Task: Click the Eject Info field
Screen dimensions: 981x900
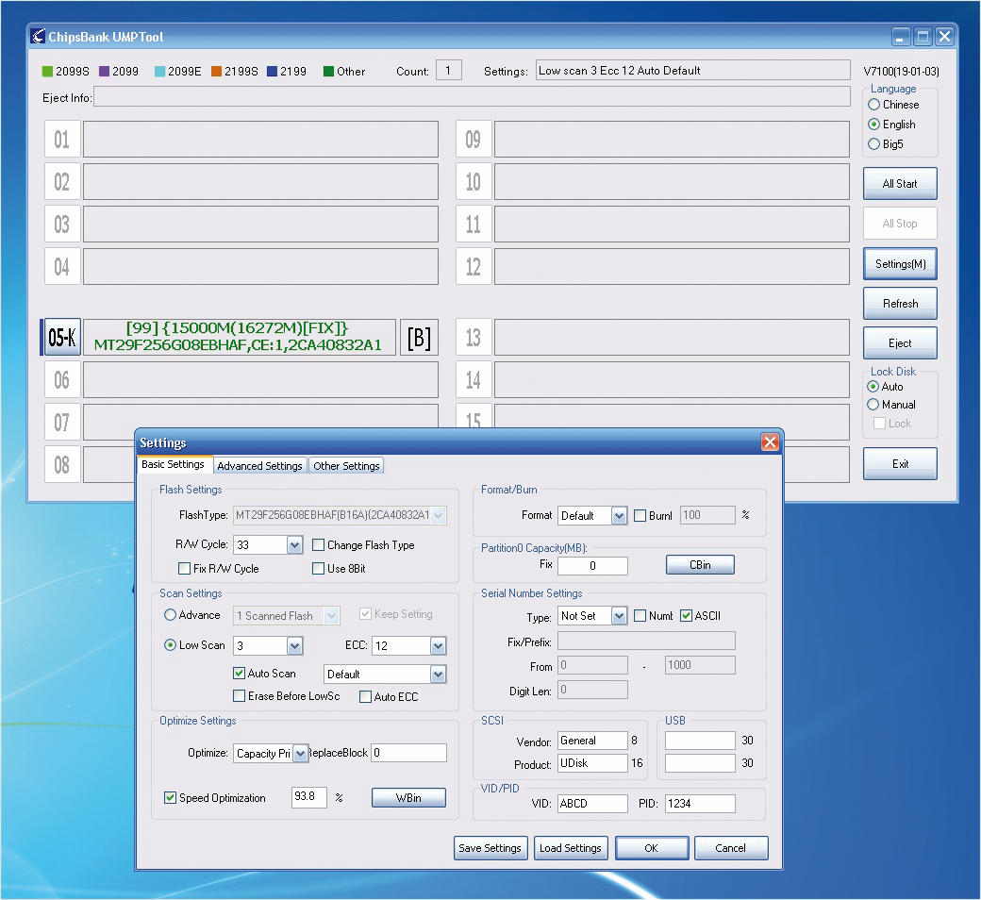Action: tap(472, 97)
